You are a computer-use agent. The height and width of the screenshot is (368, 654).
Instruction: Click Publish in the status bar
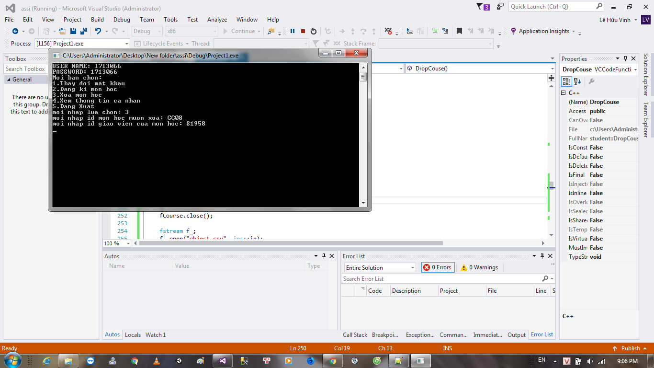click(x=630, y=348)
